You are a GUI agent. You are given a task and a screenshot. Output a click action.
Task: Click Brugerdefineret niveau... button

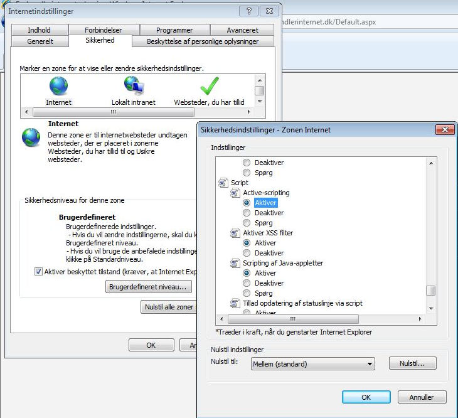point(149,287)
